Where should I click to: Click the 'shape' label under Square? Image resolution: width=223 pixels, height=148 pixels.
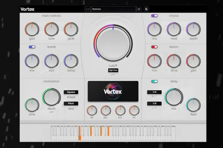71,97
